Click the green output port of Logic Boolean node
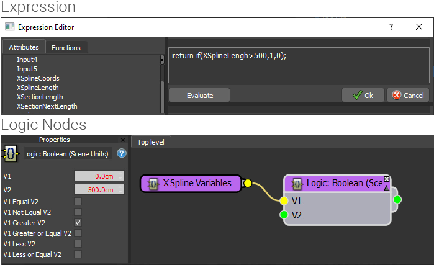The width and height of the screenshot is (434, 265). point(397,200)
